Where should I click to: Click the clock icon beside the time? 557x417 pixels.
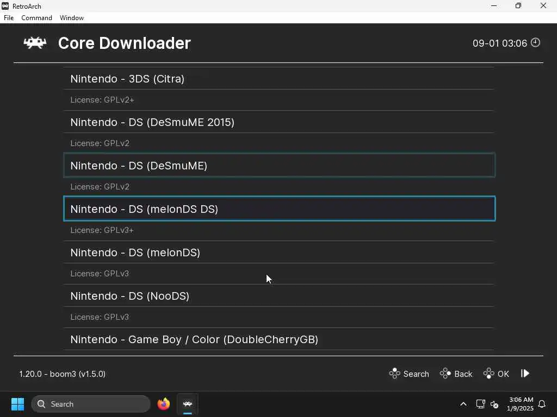click(535, 42)
